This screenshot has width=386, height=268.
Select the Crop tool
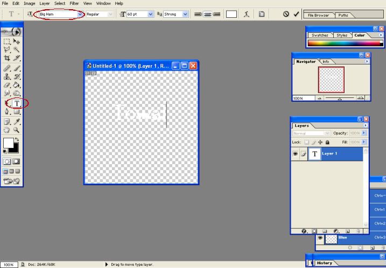(7, 58)
